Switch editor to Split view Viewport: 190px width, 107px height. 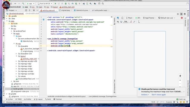point(181,14)
